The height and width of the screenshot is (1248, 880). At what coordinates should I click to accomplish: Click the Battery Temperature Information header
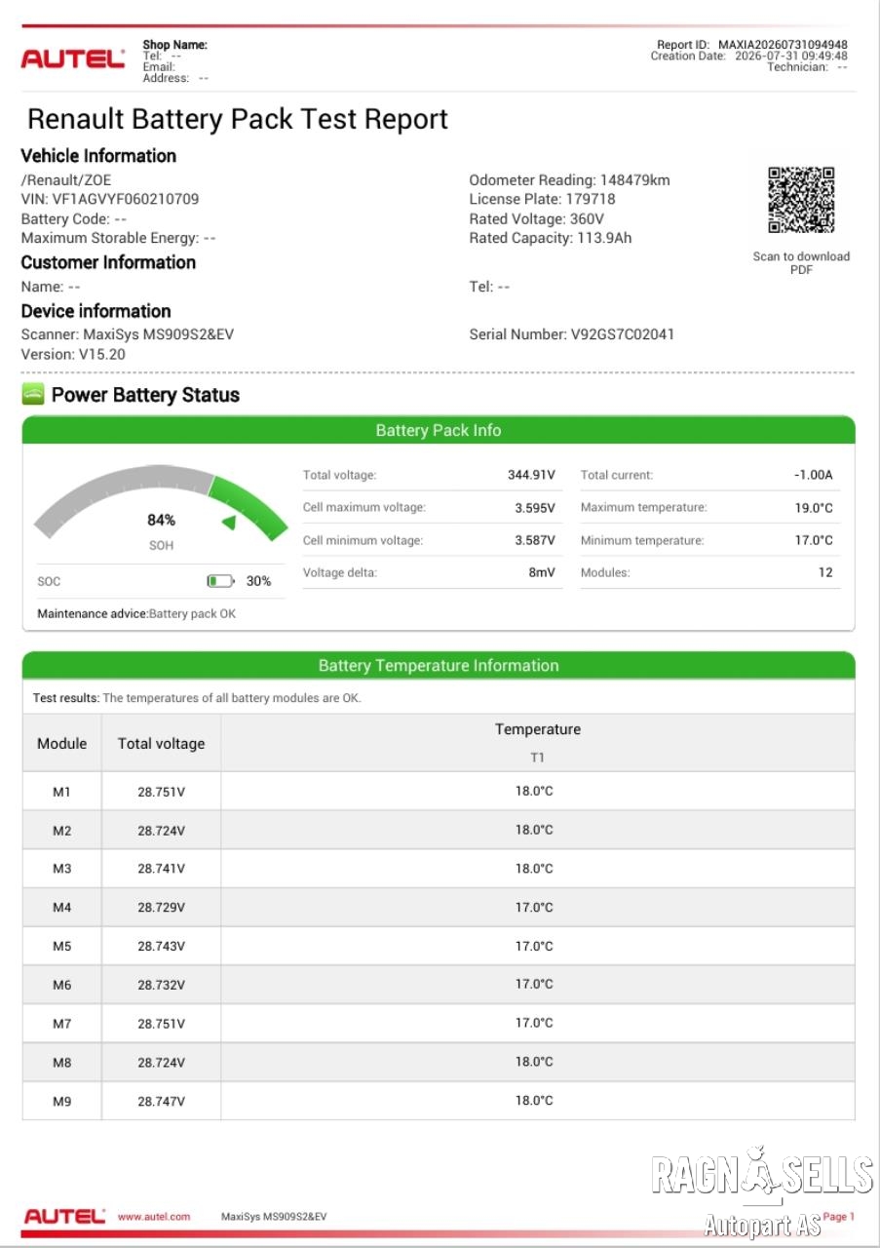tap(439, 665)
